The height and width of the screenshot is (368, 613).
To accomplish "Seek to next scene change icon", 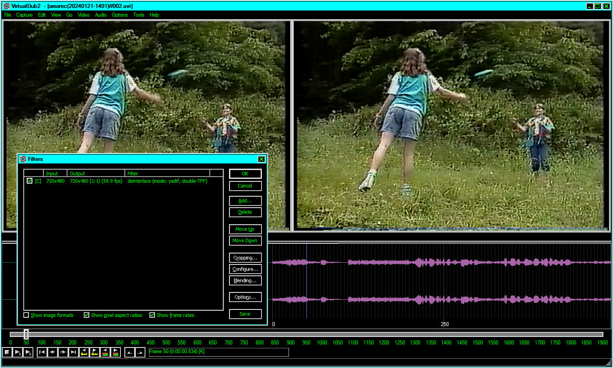I will coord(116,352).
